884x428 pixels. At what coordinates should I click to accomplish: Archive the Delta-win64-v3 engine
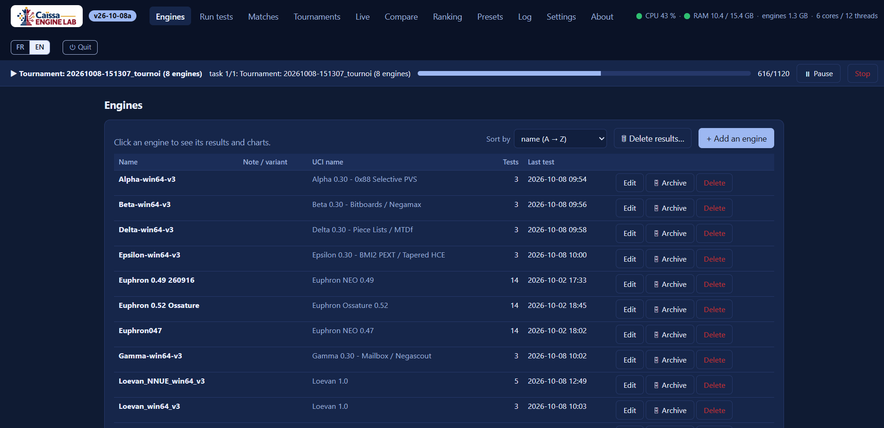(670, 233)
